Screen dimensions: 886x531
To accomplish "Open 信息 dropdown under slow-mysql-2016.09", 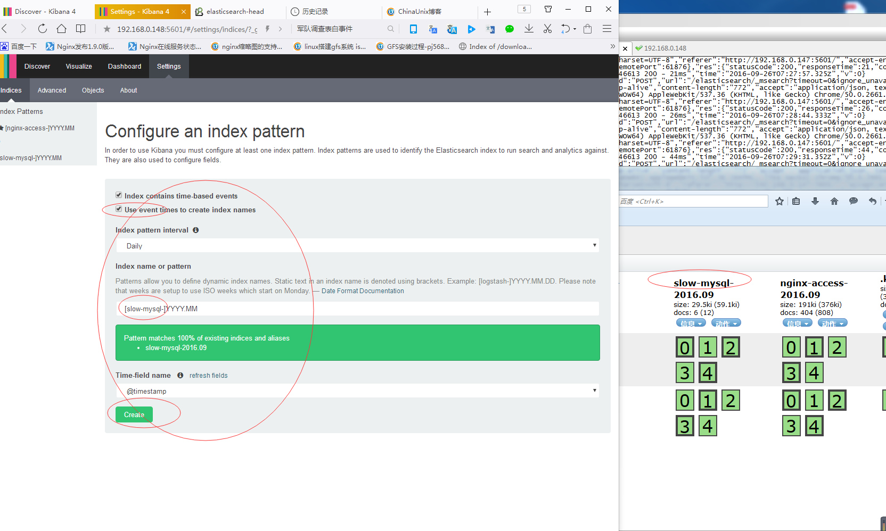I will point(691,323).
